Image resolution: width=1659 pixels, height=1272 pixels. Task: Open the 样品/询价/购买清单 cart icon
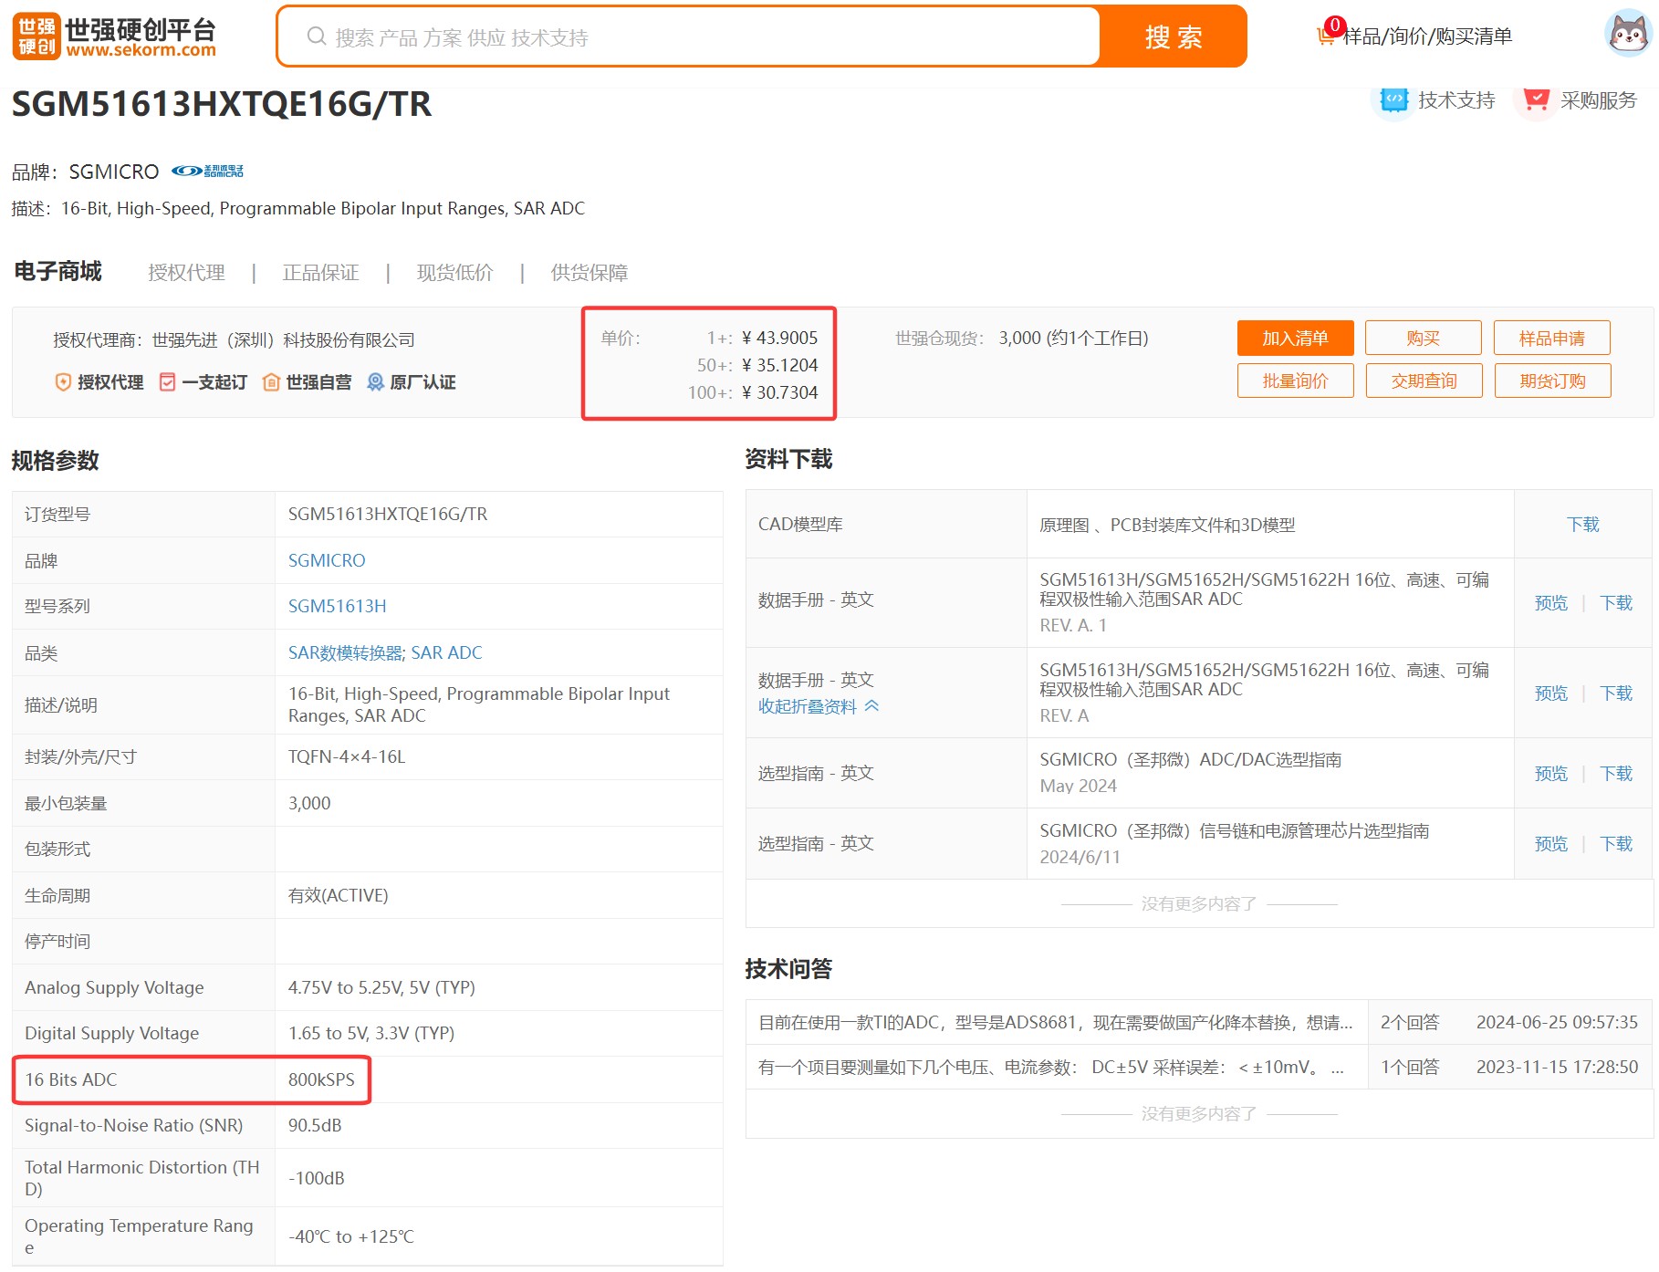click(1325, 36)
